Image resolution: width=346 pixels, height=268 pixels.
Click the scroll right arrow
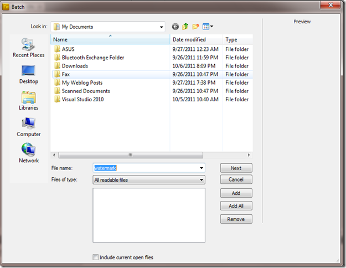point(249,155)
